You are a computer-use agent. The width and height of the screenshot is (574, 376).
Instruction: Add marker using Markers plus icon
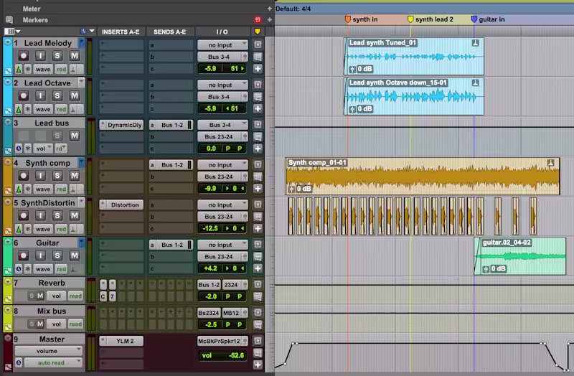pyautogui.click(x=270, y=20)
